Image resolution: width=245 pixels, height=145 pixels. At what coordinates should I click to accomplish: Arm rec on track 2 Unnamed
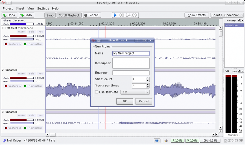click(x=41, y=74)
